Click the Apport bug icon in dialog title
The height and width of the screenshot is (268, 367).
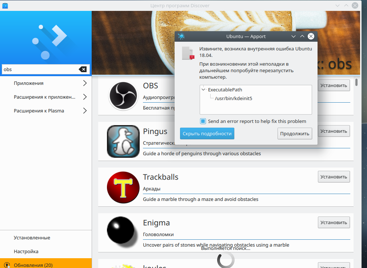(181, 36)
